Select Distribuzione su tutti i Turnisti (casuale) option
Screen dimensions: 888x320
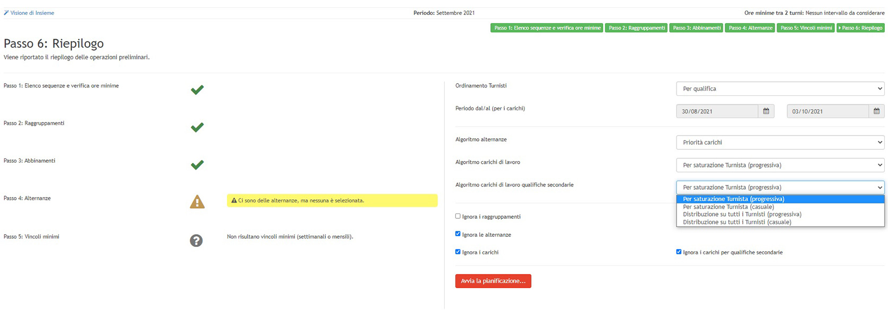point(737,223)
